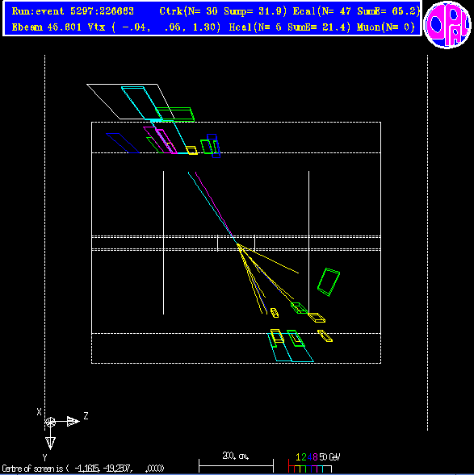This screenshot has height=475, width=474.
Task: Click the OPAL logo in the corner
Action: point(447,24)
